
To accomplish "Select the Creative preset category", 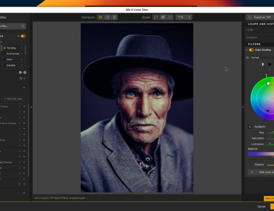I will [x=11, y=65].
